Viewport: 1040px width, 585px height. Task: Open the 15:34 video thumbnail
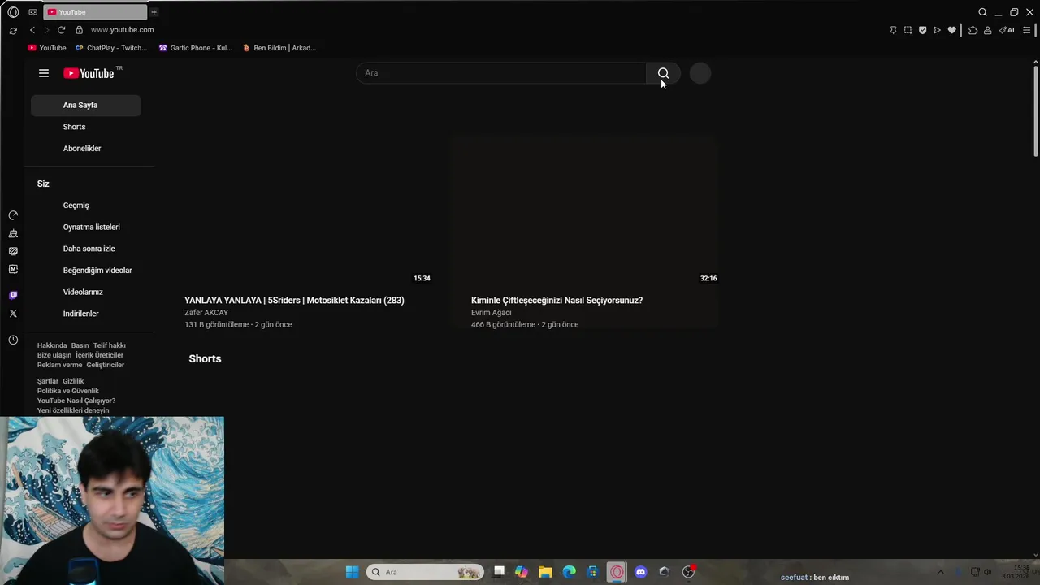point(309,211)
